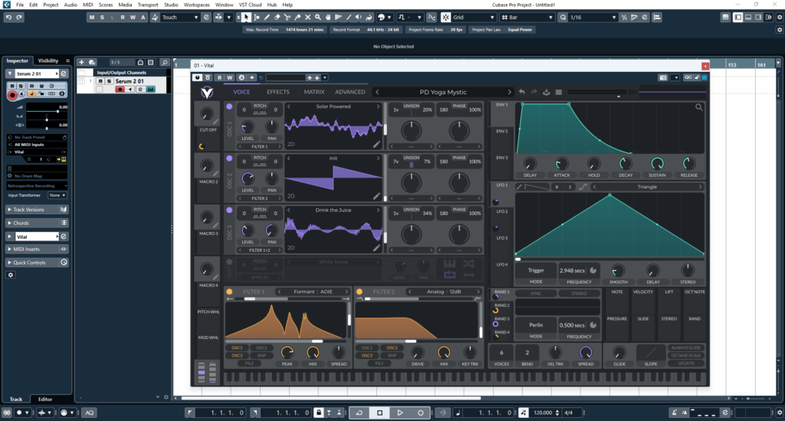Viewport: 785px width, 421px height.
Task: Open the Grid snap type dropdown
Action: (474, 17)
